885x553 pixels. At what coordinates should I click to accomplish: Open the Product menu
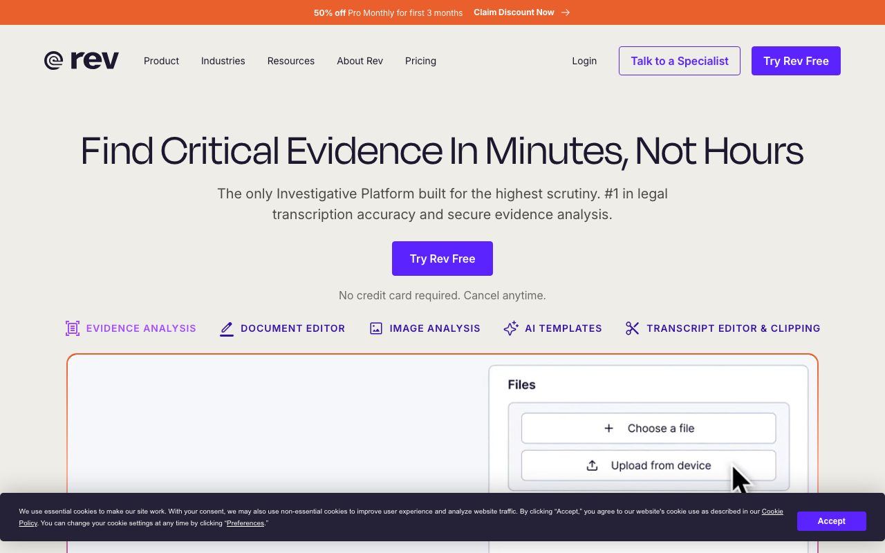click(x=161, y=61)
